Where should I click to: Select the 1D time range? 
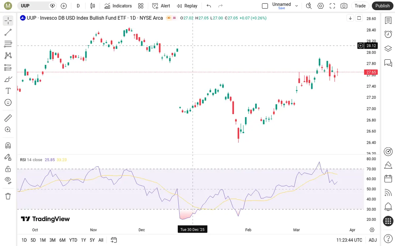click(x=24, y=240)
